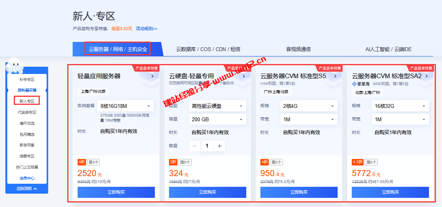This screenshot has height=207, width=442.
Task: Go to 续费专区 in the sidebar
Action: 27,156
